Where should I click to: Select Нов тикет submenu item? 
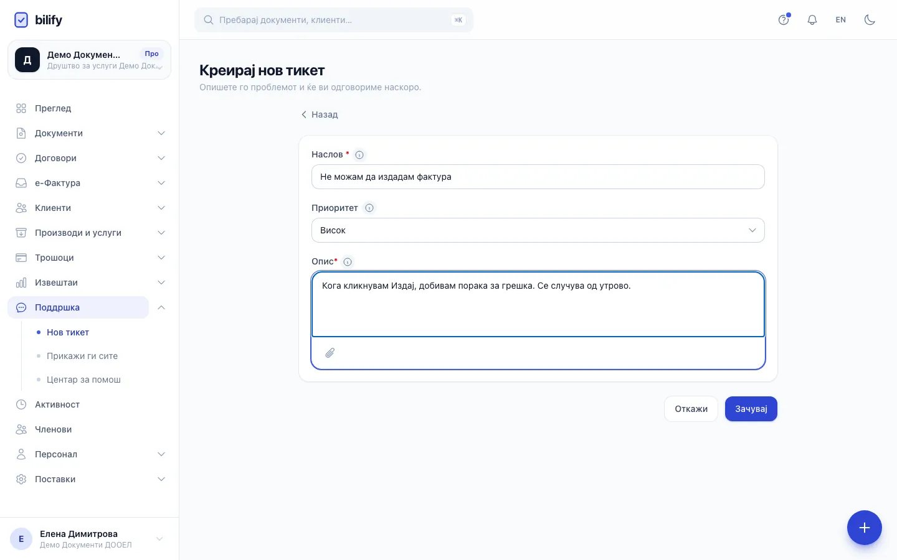coord(68,332)
